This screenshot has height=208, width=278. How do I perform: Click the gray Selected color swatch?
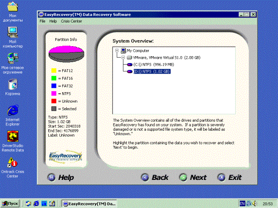pos(54,109)
